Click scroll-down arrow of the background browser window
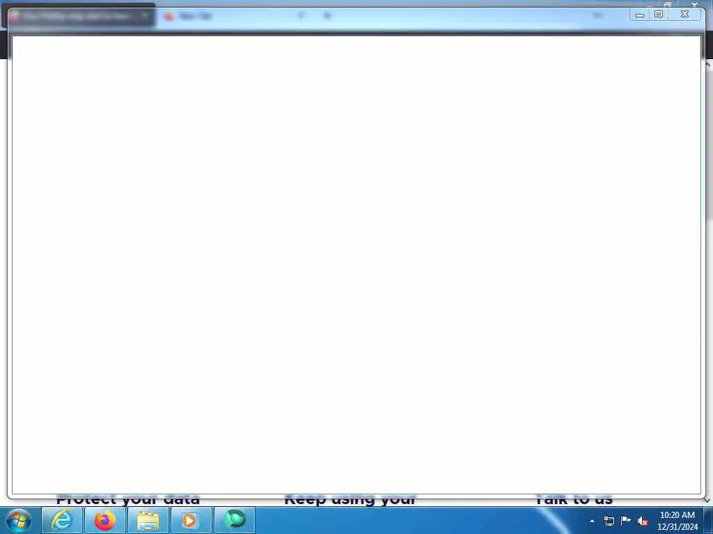 707,500
